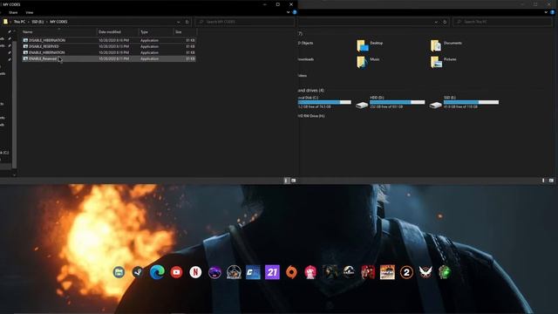This screenshot has height=314, width=558.
Task: Switch MY CODES window to details view
Action: point(287,181)
